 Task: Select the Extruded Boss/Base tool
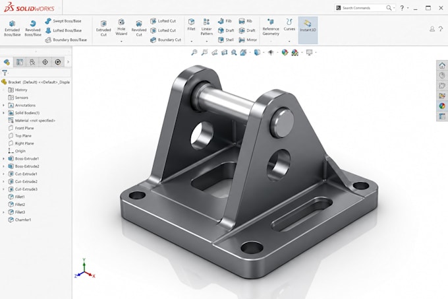click(x=13, y=28)
